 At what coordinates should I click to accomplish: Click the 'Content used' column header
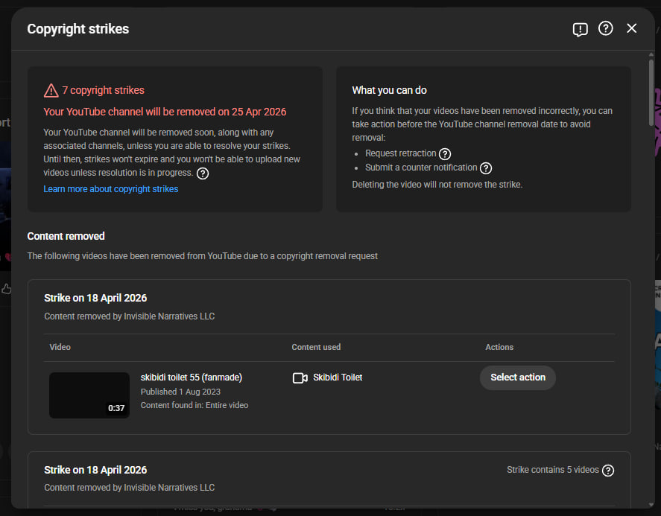pyautogui.click(x=316, y=347)
